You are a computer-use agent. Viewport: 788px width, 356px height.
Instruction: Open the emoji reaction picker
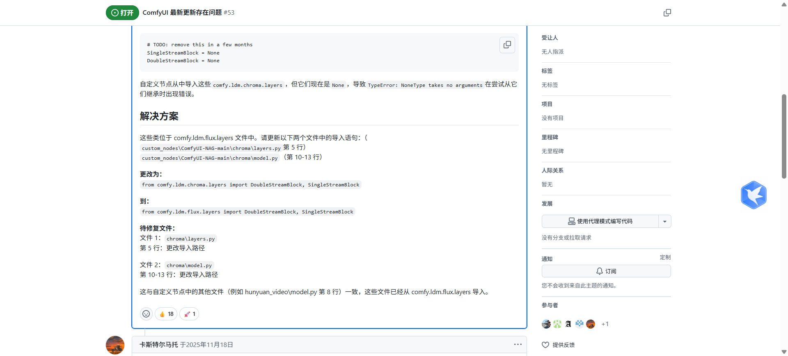tap(146, 314)
